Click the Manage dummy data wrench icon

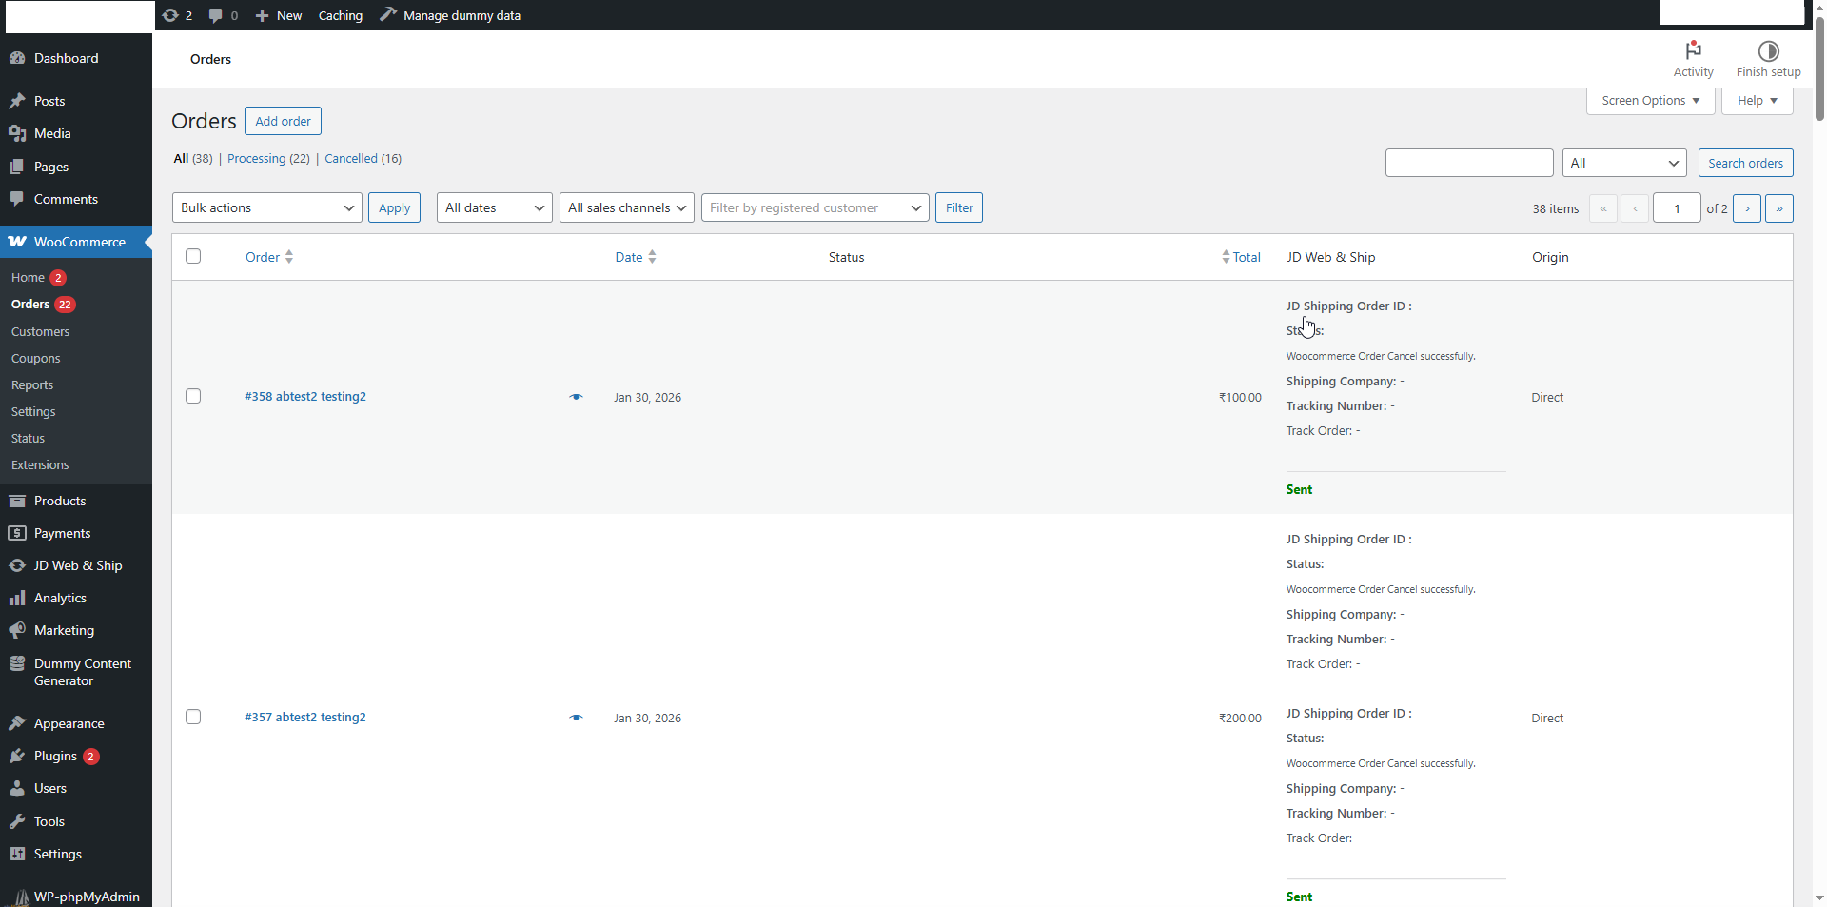coord(388,14)
